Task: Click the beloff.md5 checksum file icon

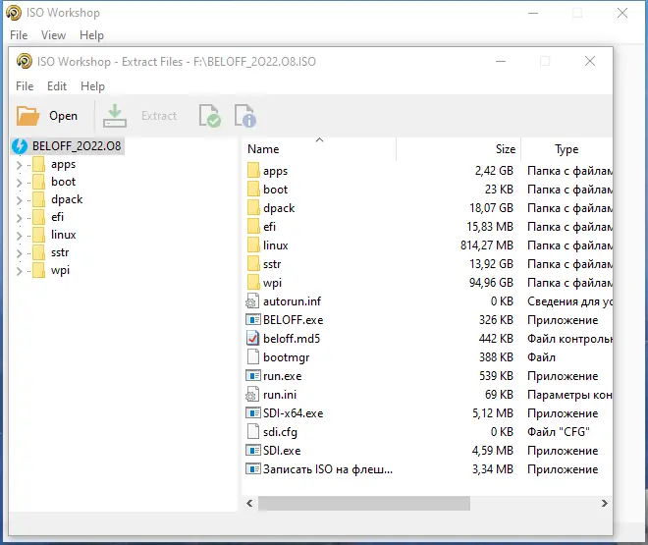Action: pyautogui.click(x=252, y=339)
